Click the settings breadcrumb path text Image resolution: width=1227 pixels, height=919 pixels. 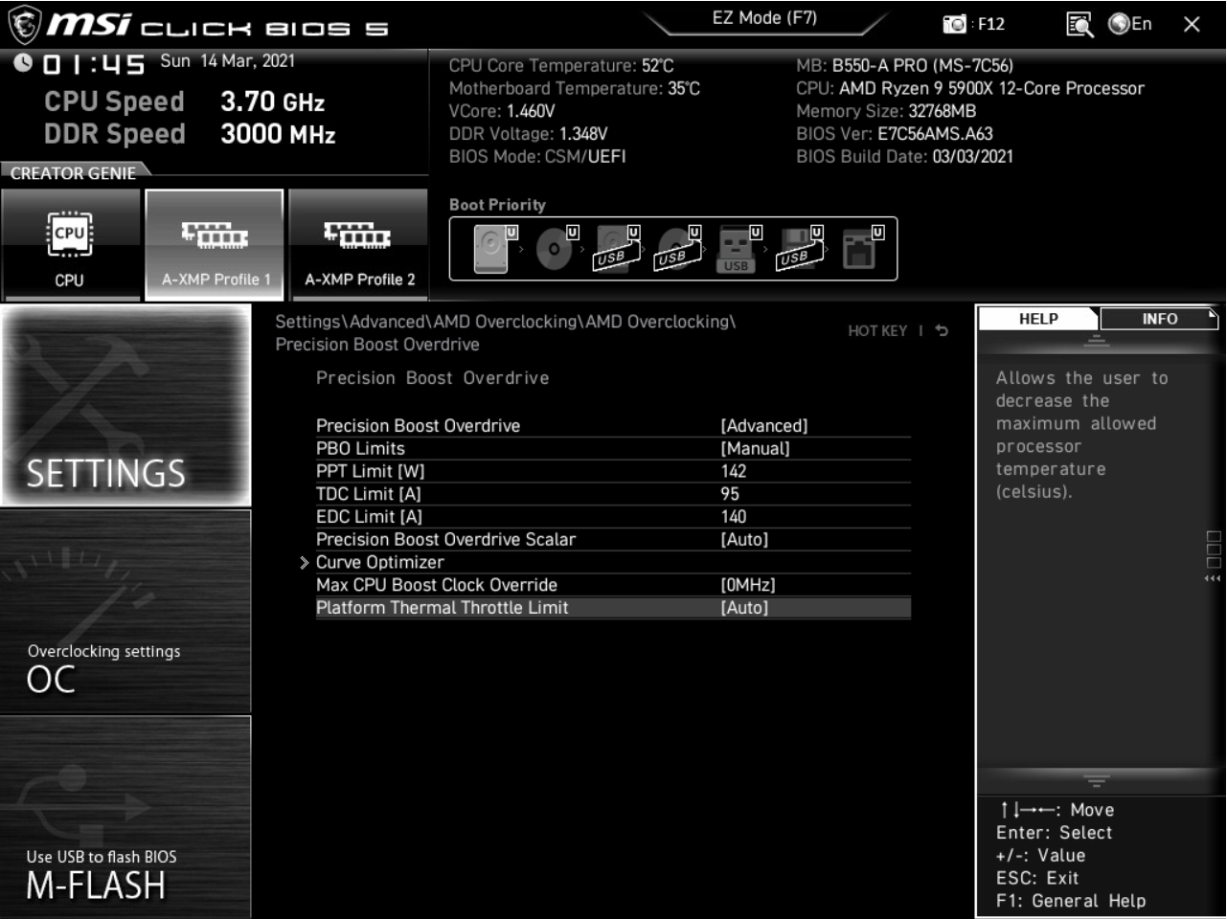point(505,333)
